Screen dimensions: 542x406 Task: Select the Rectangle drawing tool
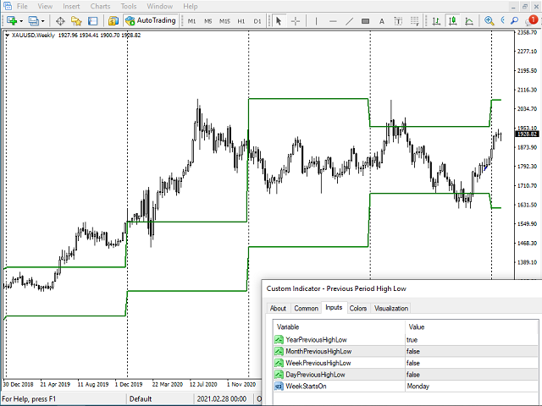tap(365, 21)
